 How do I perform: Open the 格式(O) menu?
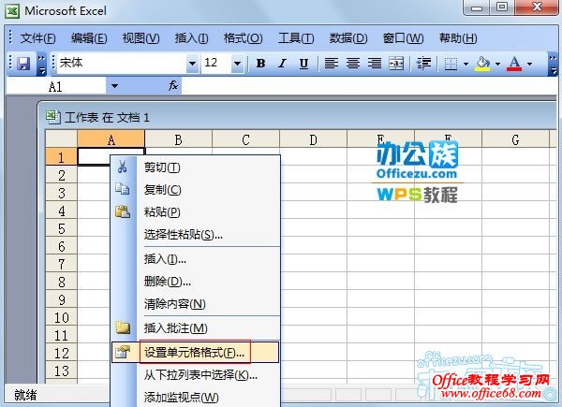243,38
